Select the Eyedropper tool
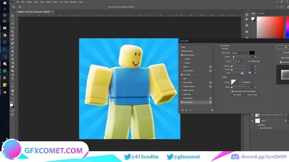 click(x=12, y=39)
